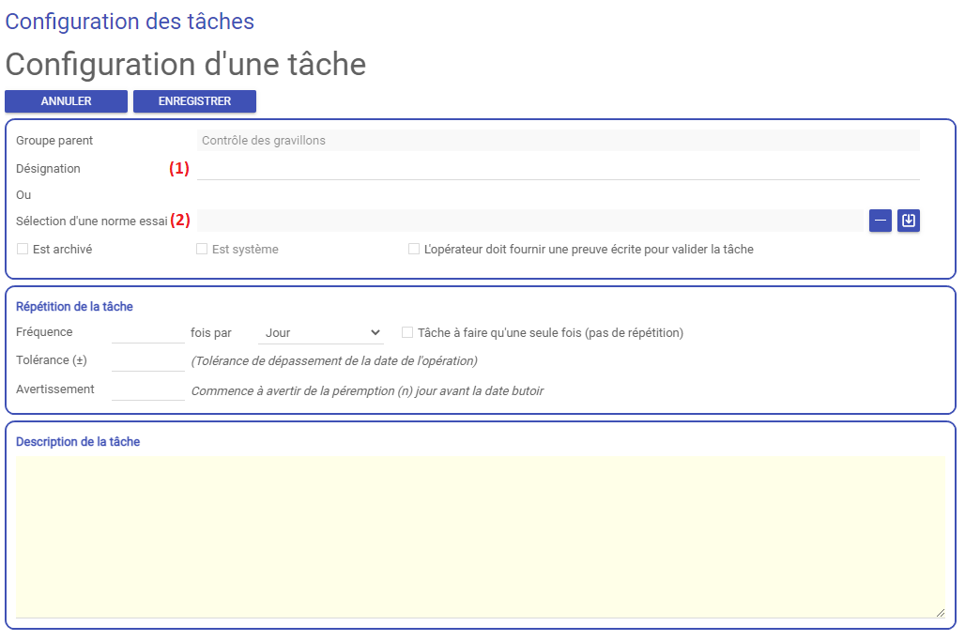Click the "Commence à avertir de la péremption" hint

point(367,391)
